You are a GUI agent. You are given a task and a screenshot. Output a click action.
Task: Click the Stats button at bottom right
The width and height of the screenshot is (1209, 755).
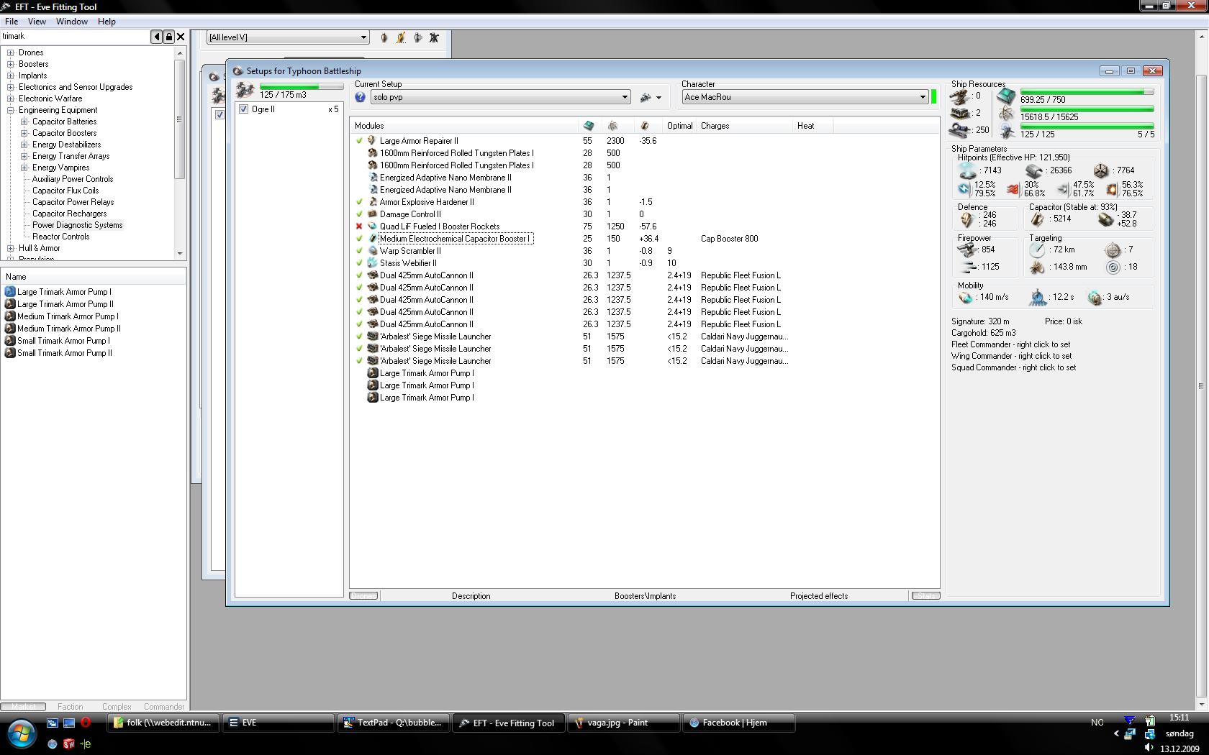[925, 596]
